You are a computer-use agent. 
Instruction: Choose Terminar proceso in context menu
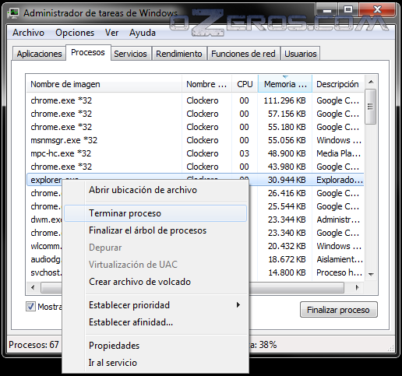point(155,213)
